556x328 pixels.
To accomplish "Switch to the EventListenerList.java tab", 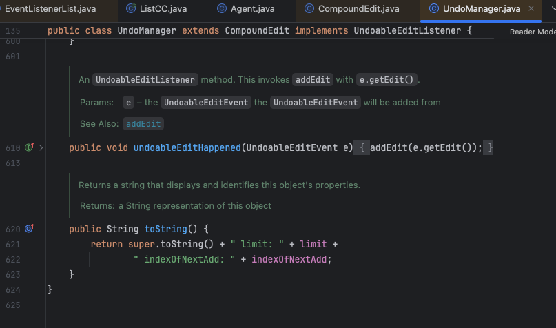I will pos(50,9).
